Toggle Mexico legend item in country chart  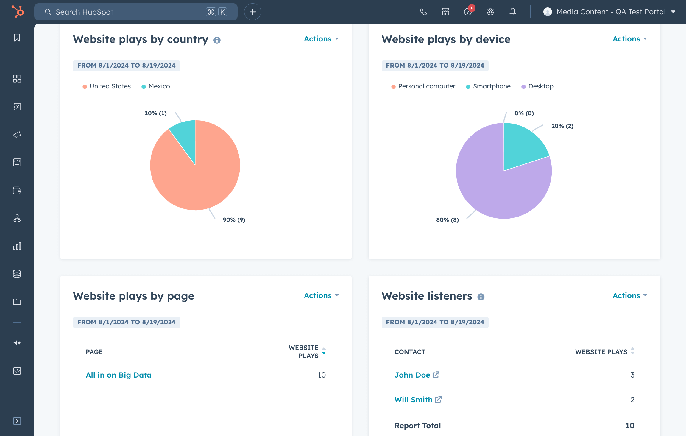tap(159, 86)
